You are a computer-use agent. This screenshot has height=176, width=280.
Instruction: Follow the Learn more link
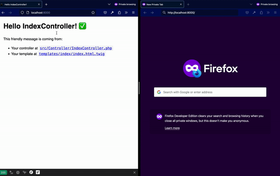coord(172,128)
